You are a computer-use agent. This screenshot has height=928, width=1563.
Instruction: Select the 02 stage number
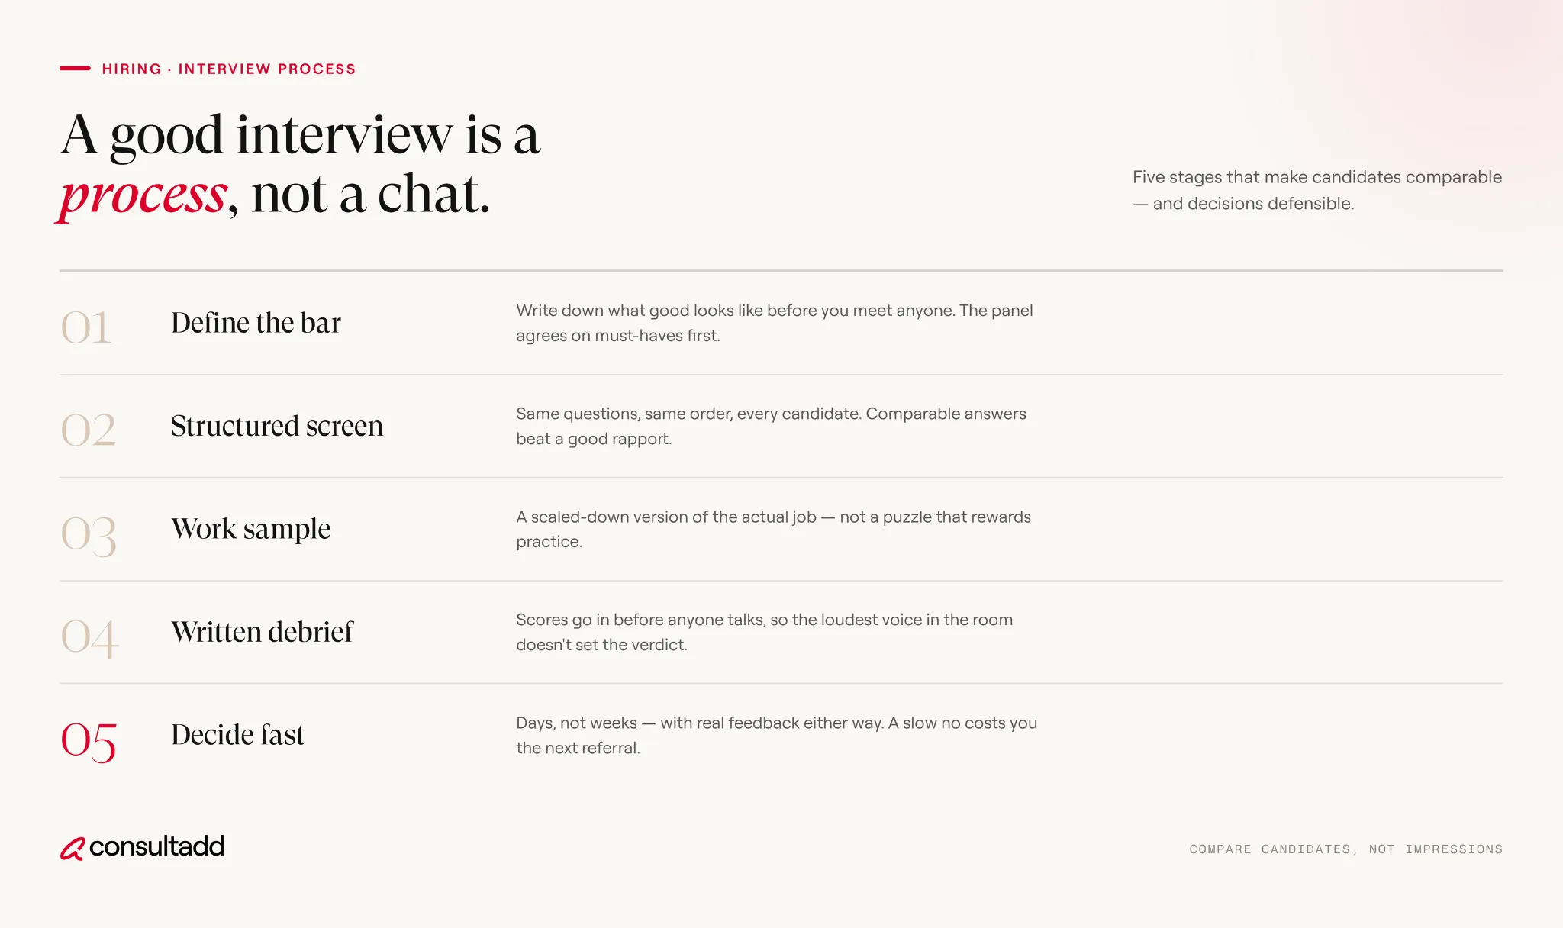click(x=89, y=430)
